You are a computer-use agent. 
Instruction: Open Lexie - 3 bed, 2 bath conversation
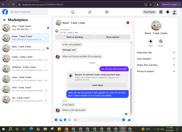tap(25, 79)
